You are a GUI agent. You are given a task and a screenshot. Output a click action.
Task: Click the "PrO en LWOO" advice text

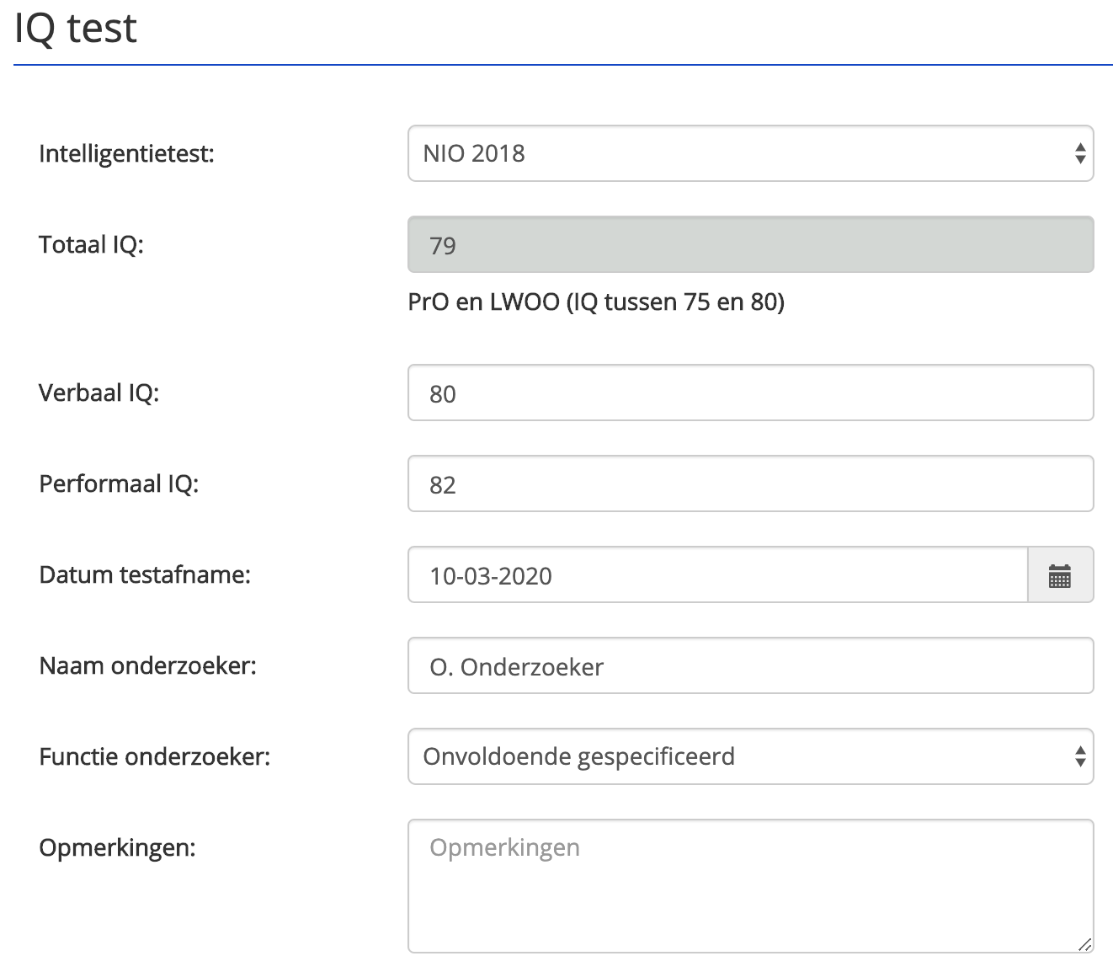tap(595, 302)
